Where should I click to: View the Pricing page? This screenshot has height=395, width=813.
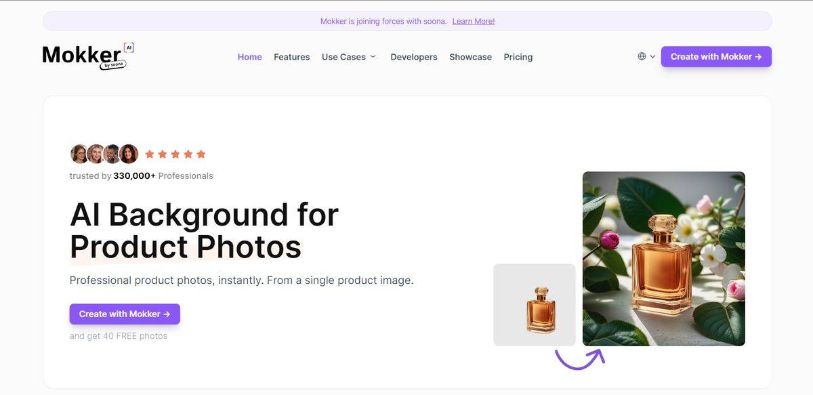coord(518,57)
